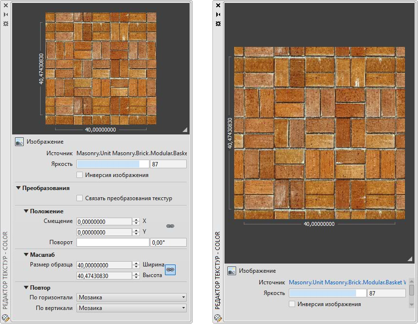
Task: Collapse the Положение section
Action: (x=26, y=211)
